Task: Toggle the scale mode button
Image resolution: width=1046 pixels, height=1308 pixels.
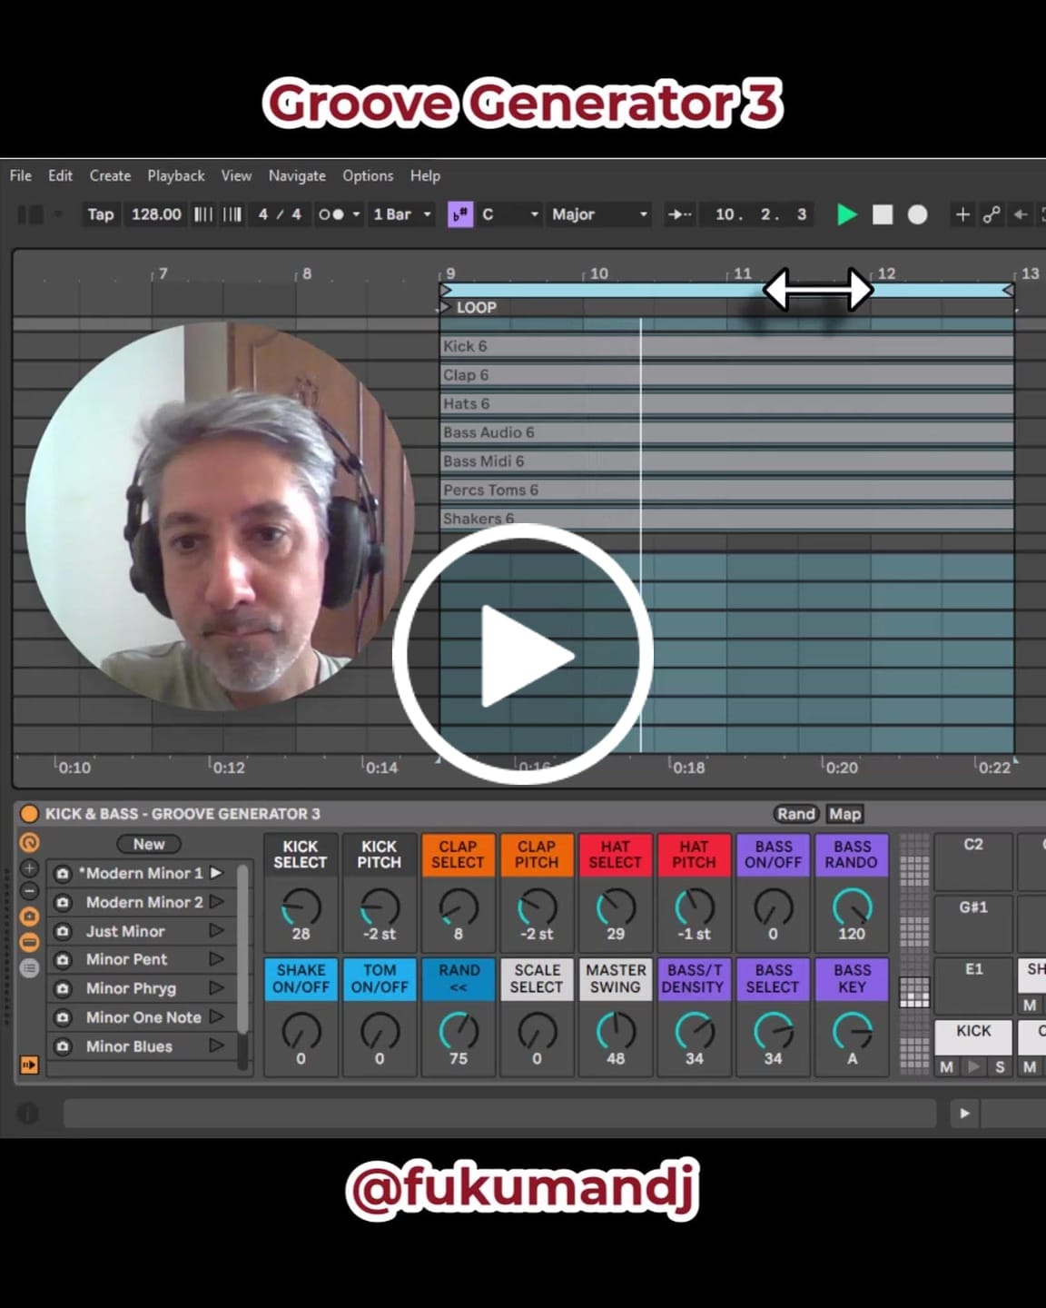Action: pos(460,214)
